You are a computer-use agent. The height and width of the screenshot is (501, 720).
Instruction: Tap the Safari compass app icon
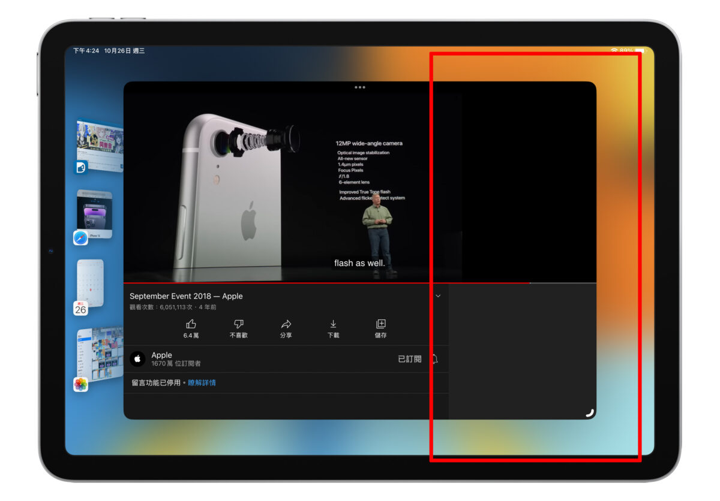coord(80,238)
